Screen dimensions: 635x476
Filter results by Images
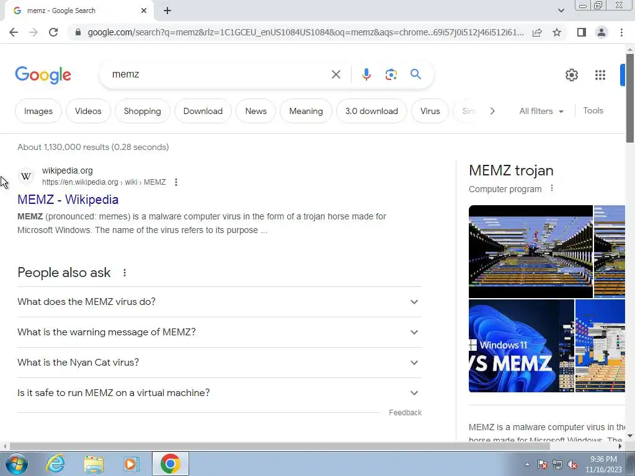click(x=38, y=111)
